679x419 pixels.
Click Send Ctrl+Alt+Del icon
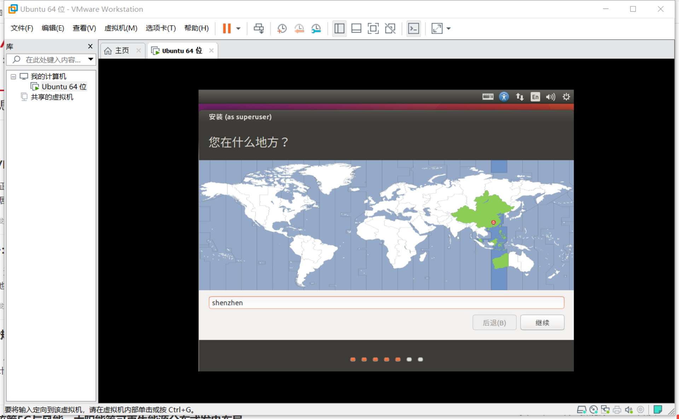(x=259, y=28)
